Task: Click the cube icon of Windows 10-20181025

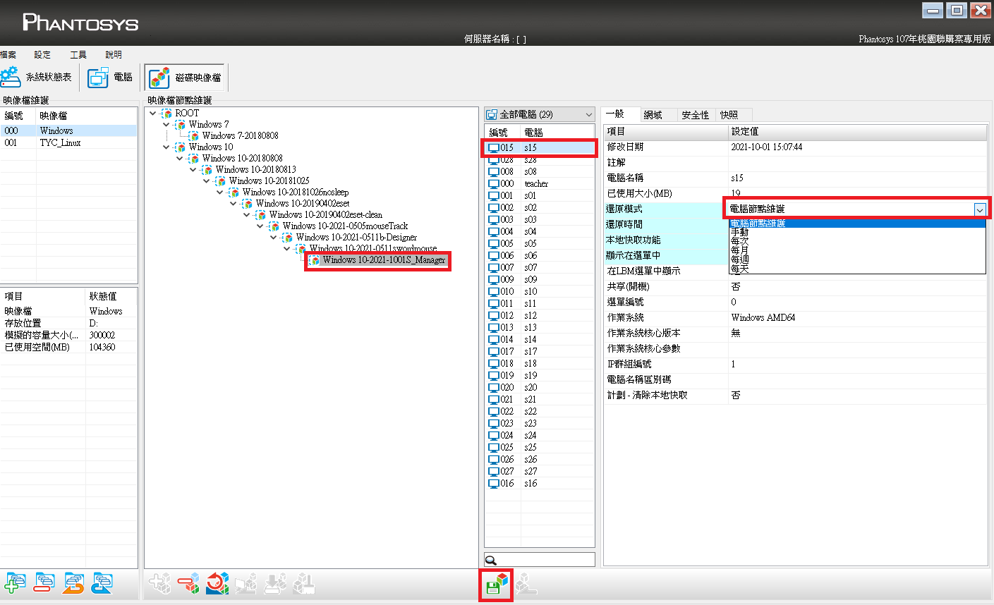Action: (x=220, y=181)
